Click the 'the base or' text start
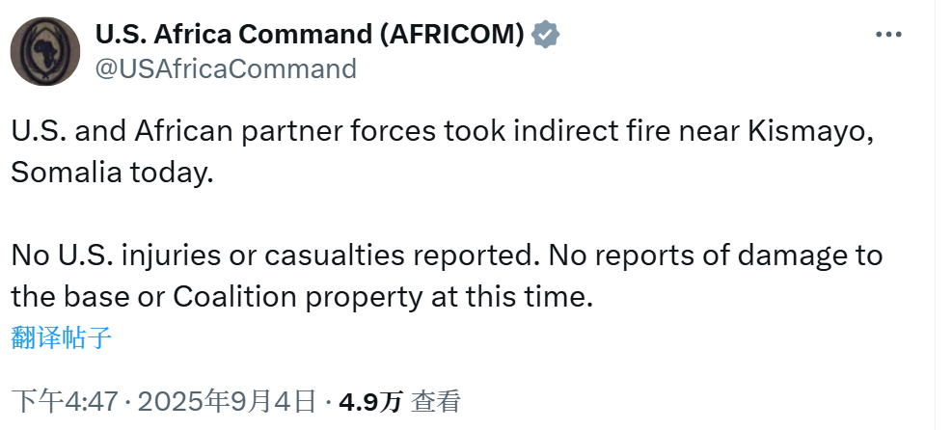 pyautogui.click(x=88, y=297)
